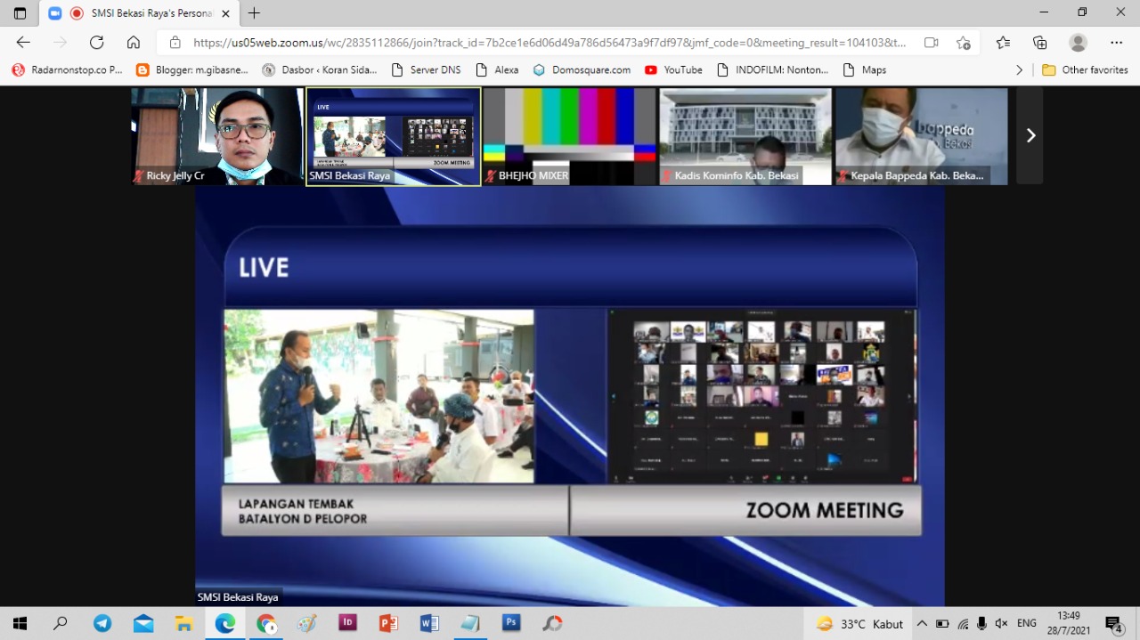
Task: Open Photoshop from the taskbar
Action: coord(511,623)
